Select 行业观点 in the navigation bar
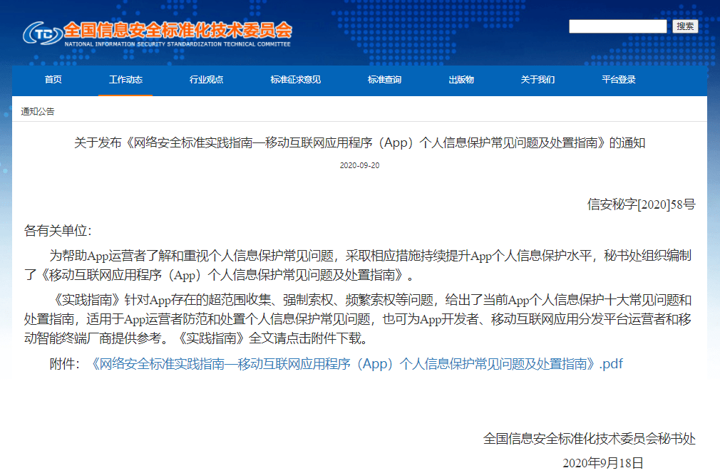Viewport: 720px width, 473px height. tap(206, 80)
